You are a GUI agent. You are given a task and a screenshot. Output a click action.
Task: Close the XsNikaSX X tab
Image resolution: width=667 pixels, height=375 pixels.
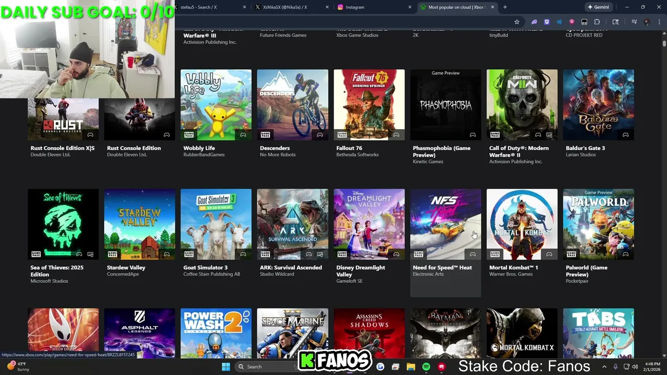coord(327,7)
